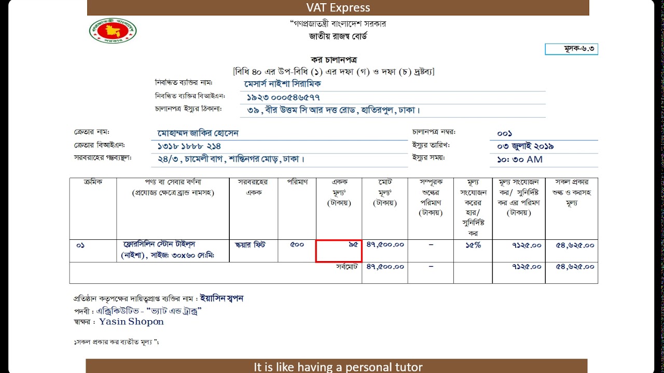Click delivery destination শান্তিনগর মোড়, ঢাকা

231,160
